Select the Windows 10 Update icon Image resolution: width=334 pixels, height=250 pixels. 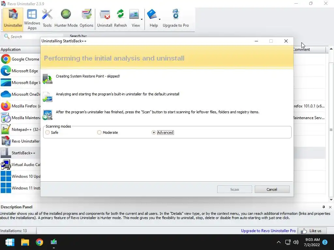6,176
